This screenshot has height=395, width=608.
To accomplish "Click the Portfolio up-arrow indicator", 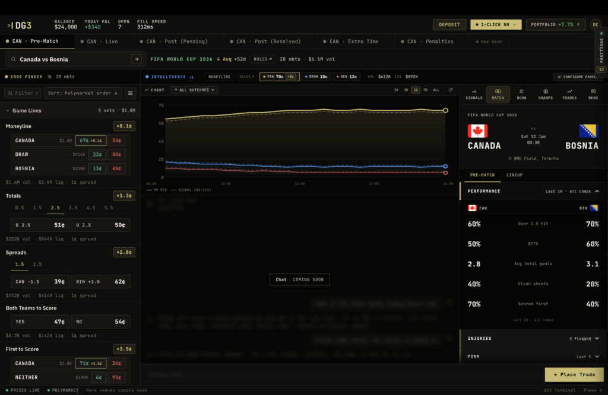I will point(578,24).
